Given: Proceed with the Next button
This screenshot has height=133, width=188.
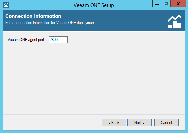Looking at the screenshot, I should point(139,123).
